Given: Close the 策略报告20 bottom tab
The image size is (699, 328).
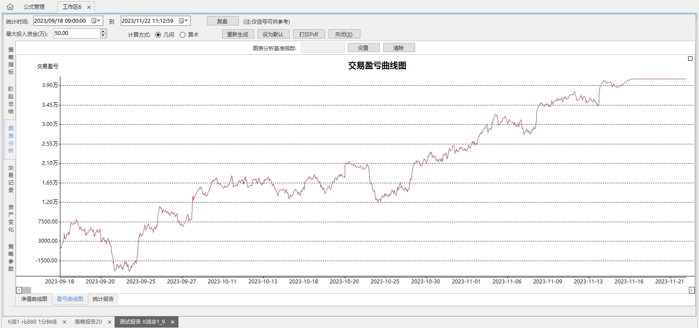Looking at the screenshot, I should (x=109, y=322).
